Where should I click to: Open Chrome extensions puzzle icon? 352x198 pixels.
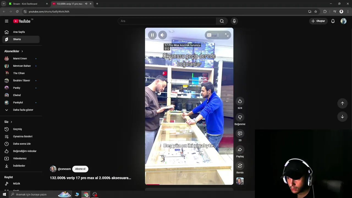(325, 12)
